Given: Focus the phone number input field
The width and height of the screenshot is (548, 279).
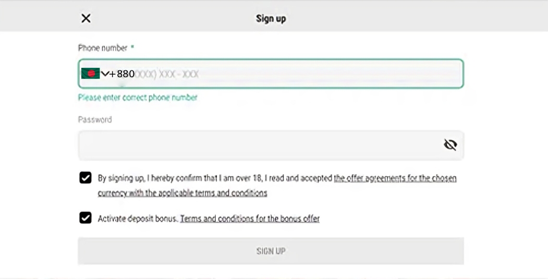Looking at the screenshot, I should pos(292,74).
